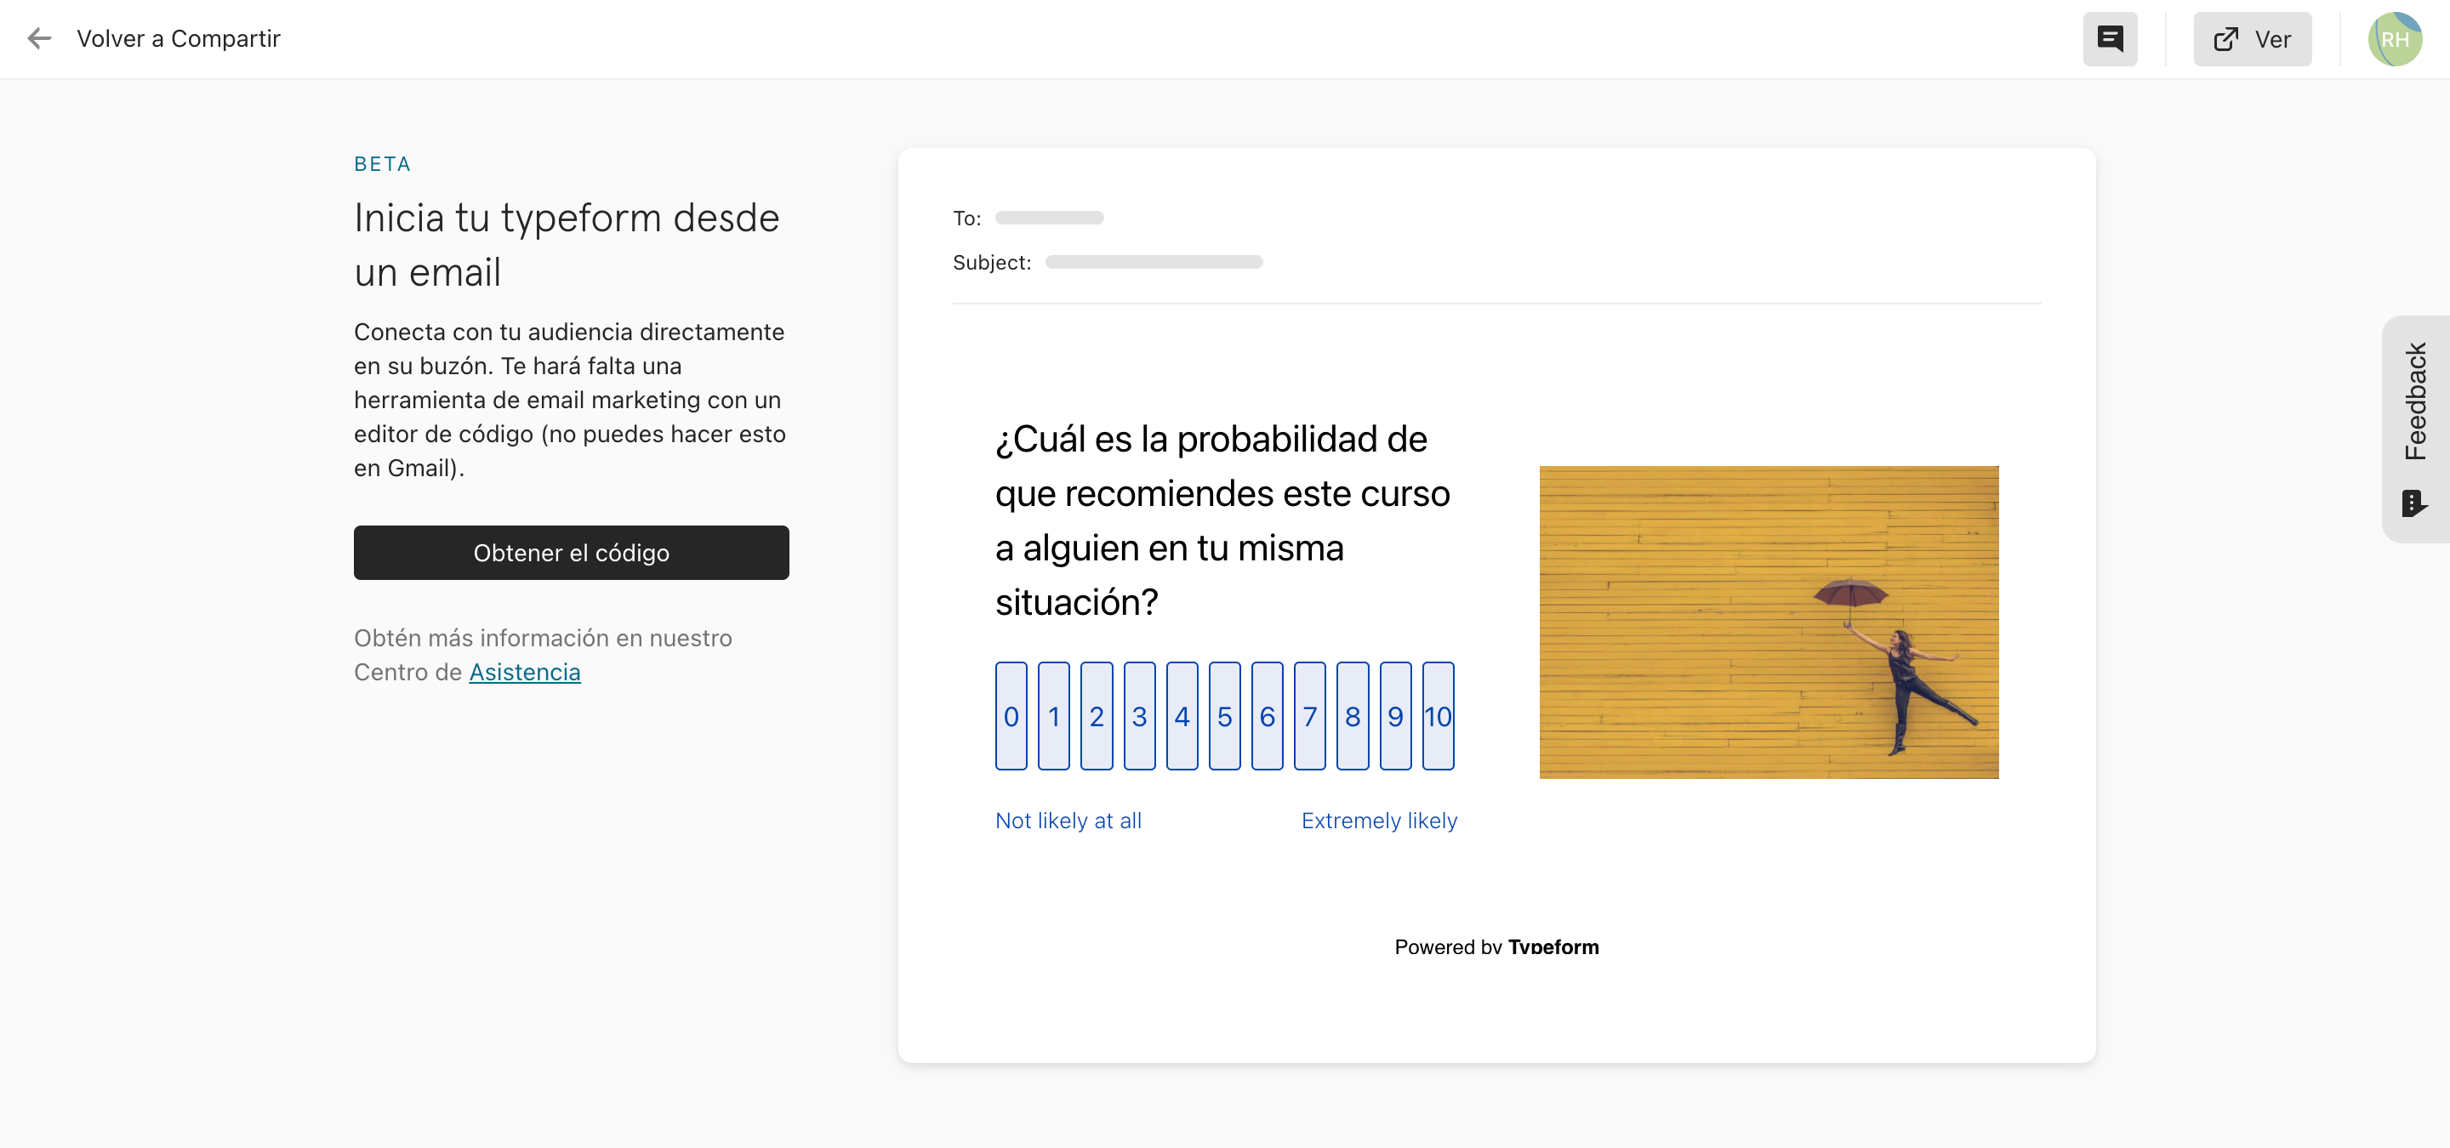Screen dimensions: 2450x1148
Task: Click the 'Extremely likely' label
Action: (x=1379, y=820)
